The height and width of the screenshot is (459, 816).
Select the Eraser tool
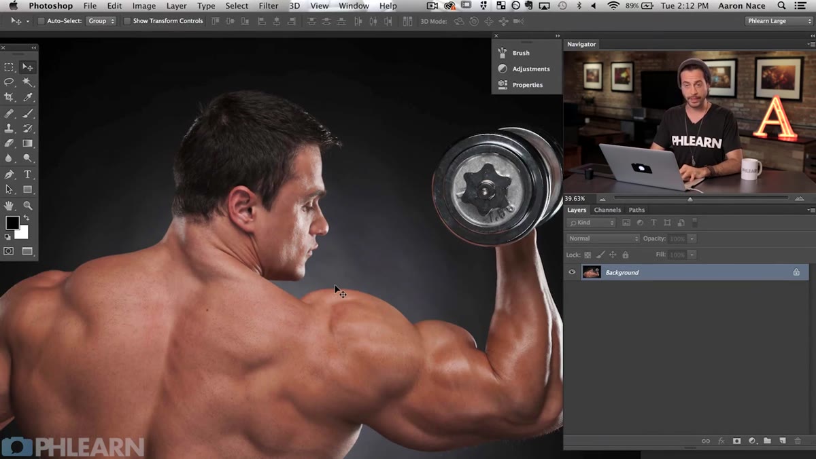[x=9, y=143]
